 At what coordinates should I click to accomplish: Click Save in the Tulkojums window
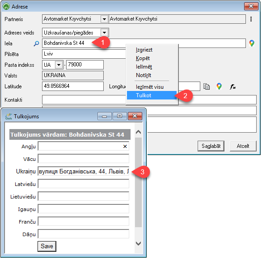tap(47, 246)
